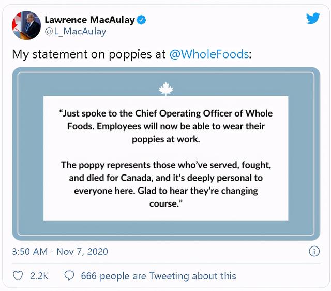The image size is (331, 291).
Task: Click the Twitter bird logo
Action: (313, 19)
